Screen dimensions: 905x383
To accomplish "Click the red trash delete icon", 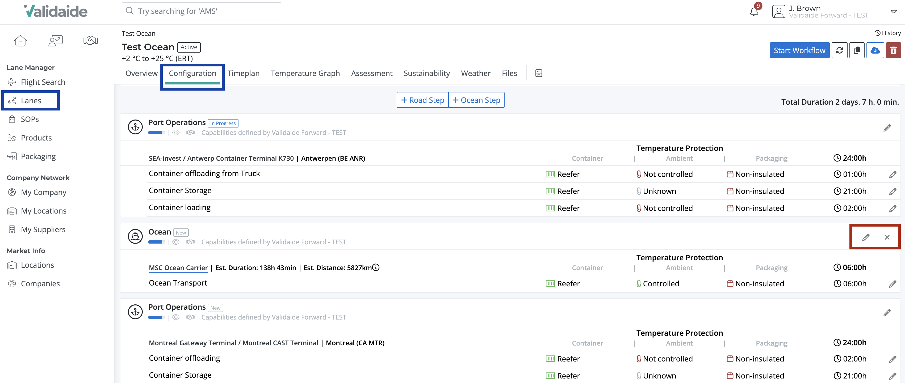I will point(893,50).
